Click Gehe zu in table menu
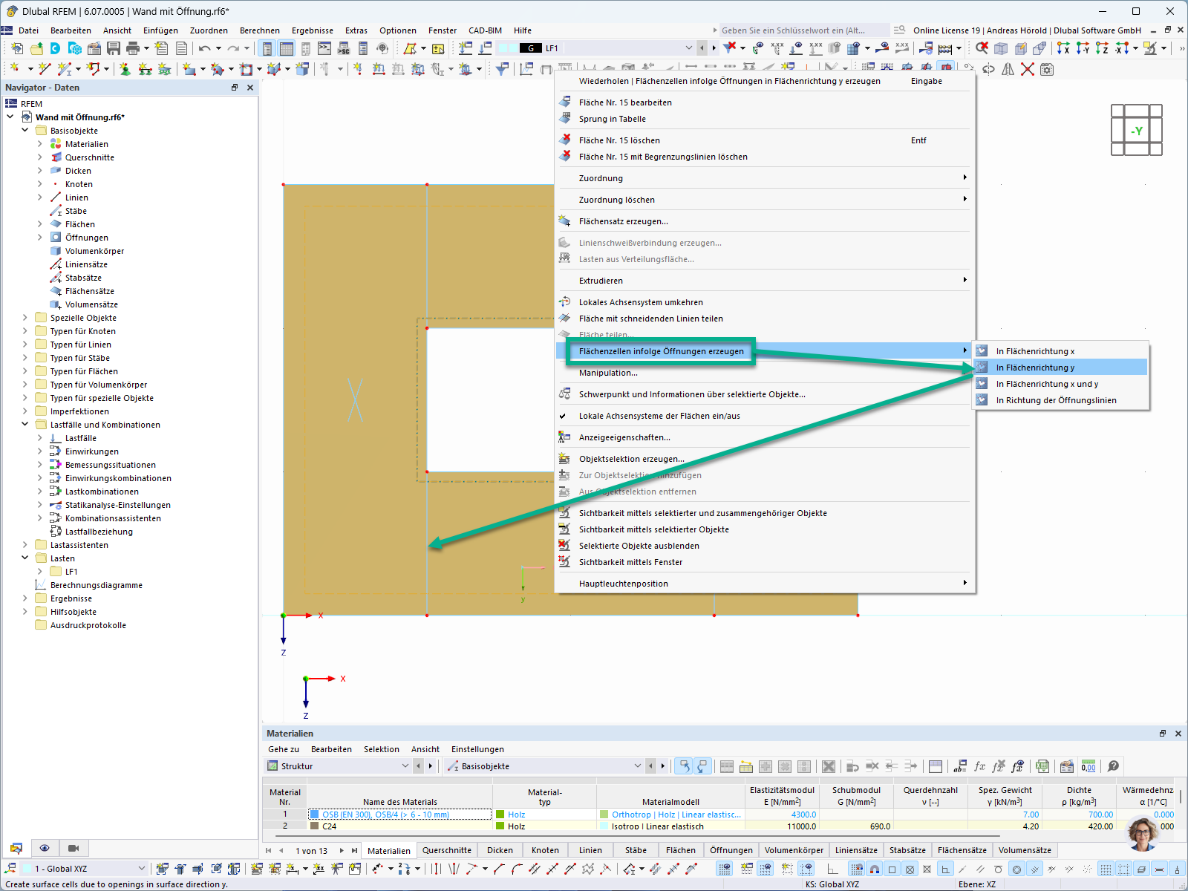The width and height of the screenshot is (1188, 891). point(284,749)
